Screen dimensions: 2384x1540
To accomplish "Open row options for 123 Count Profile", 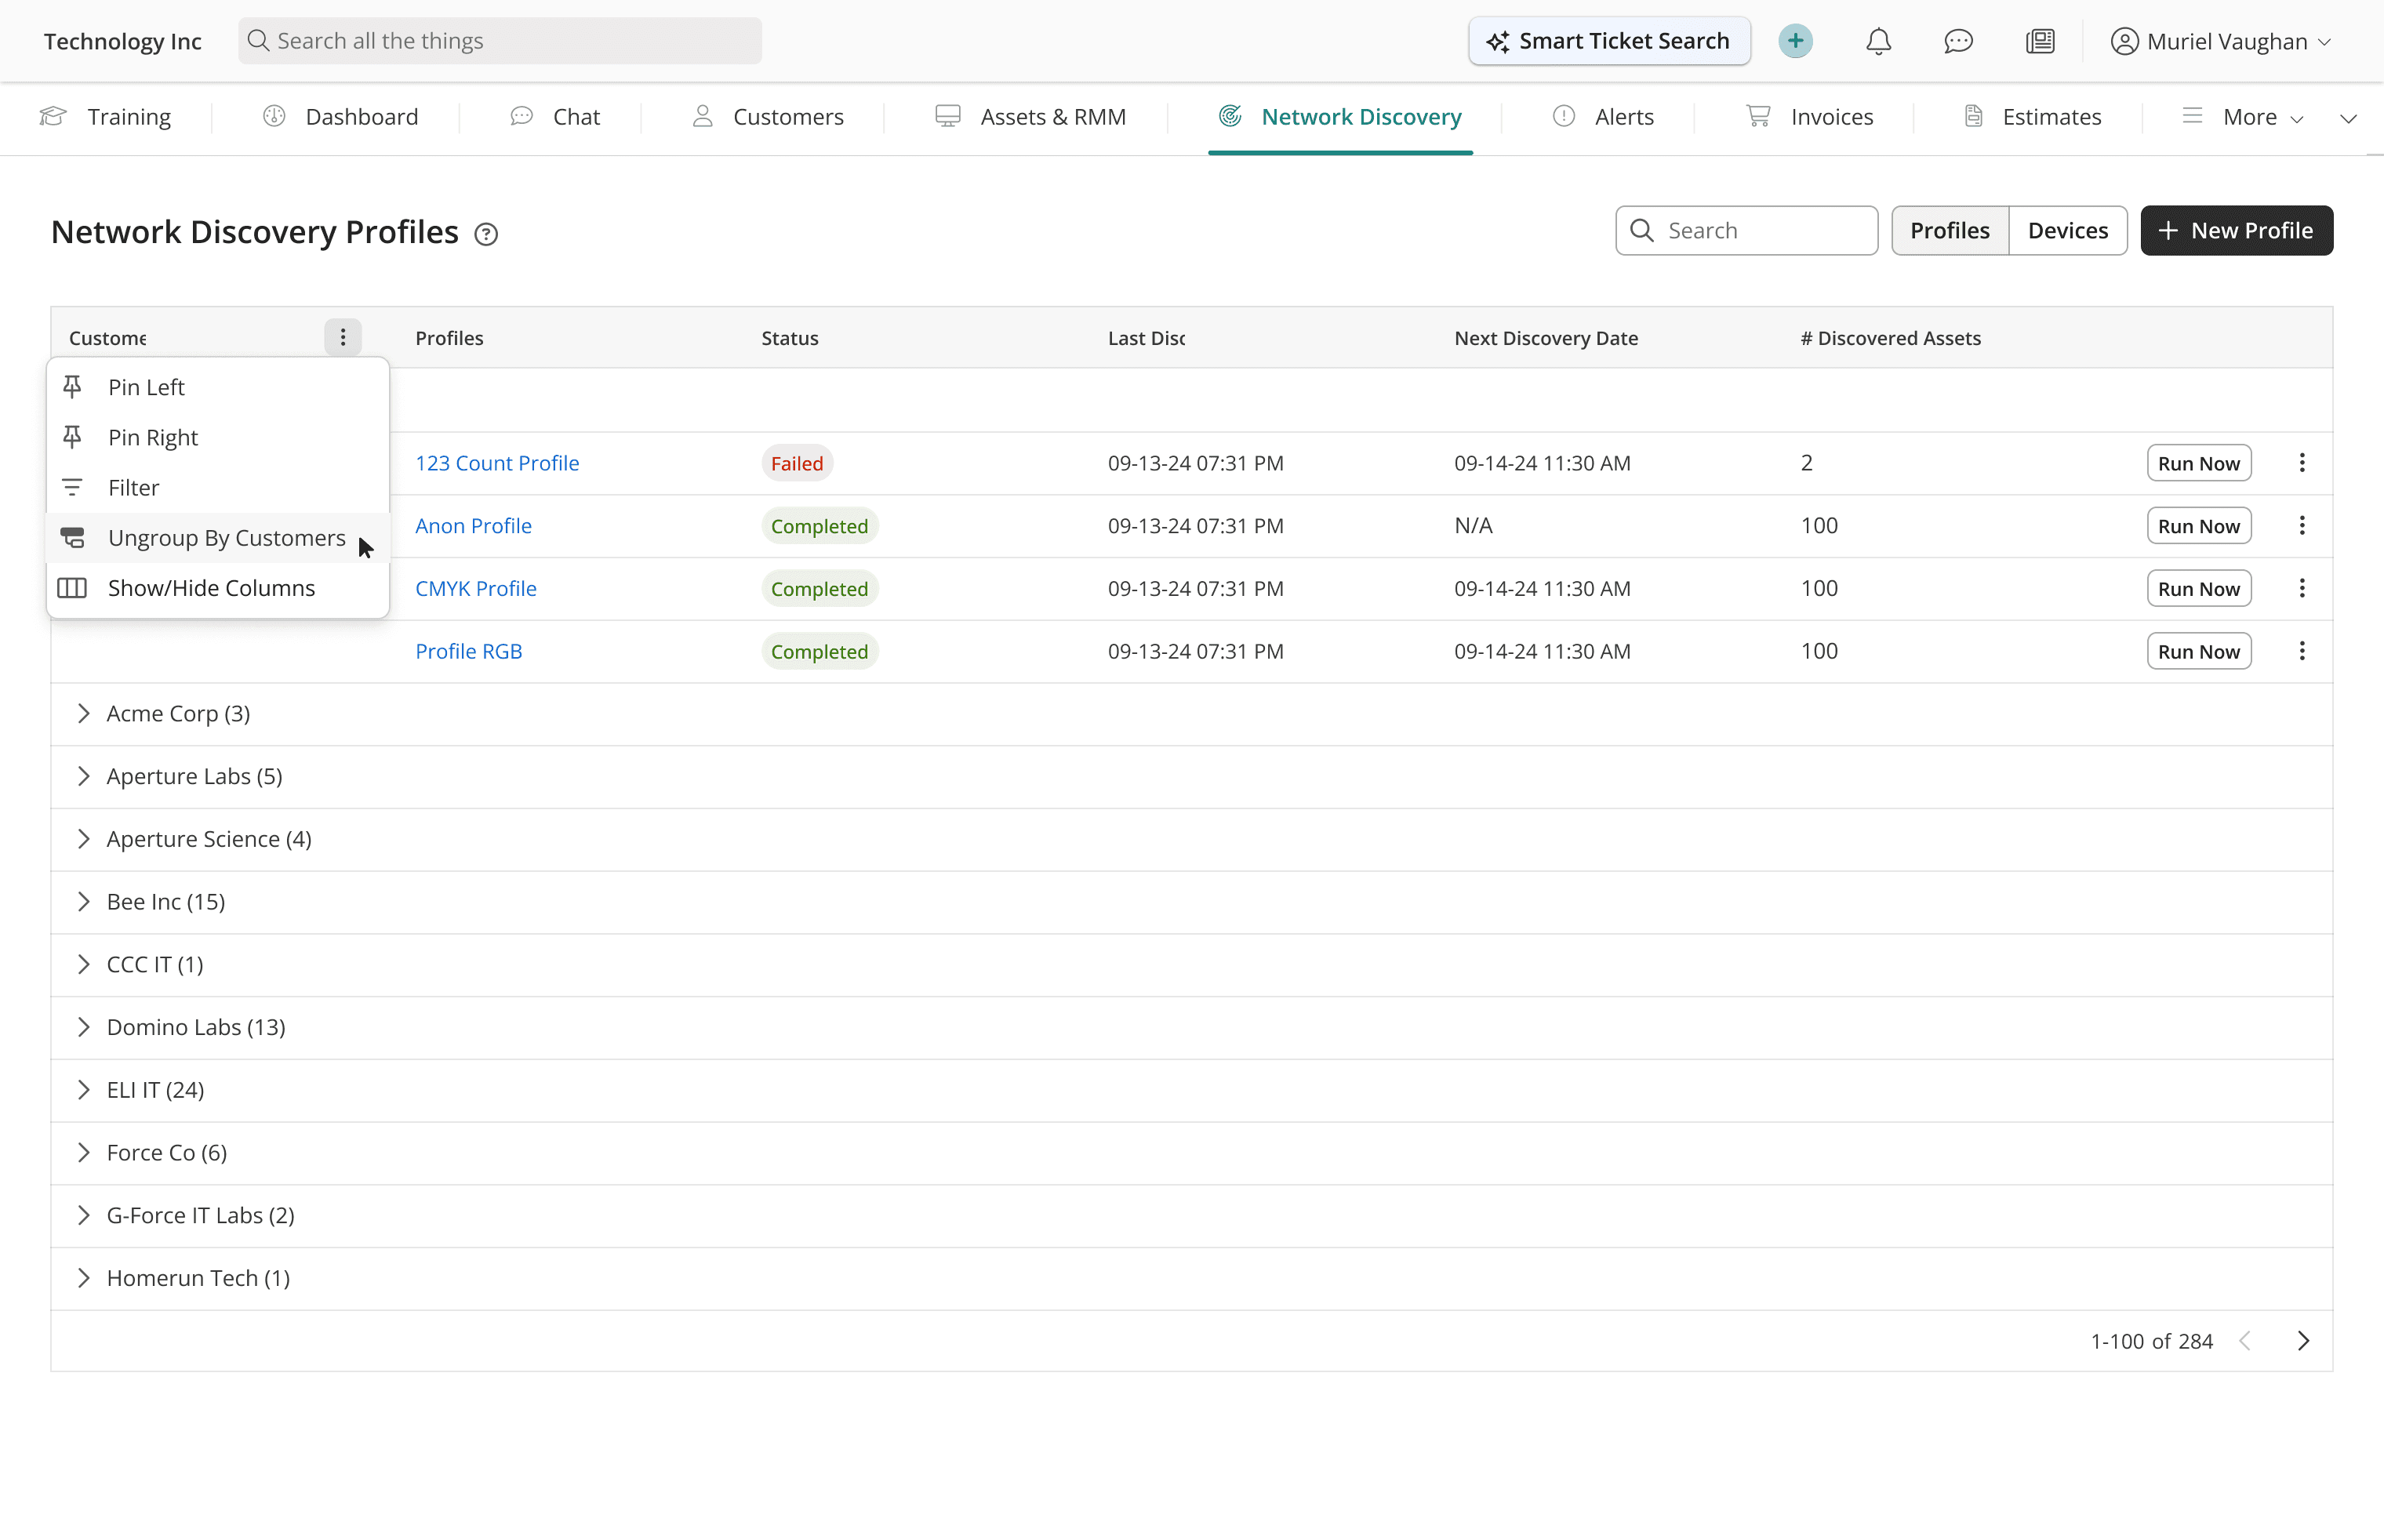I will tap(2301, 463).
